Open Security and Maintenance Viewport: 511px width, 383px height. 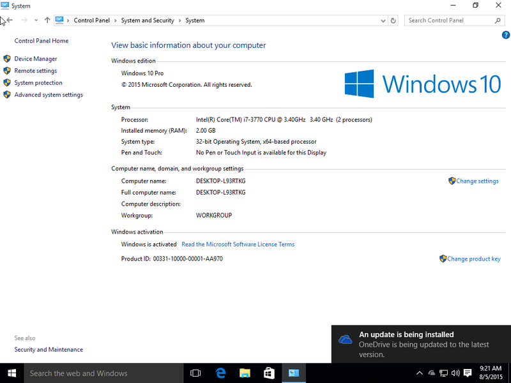point(49,349)
